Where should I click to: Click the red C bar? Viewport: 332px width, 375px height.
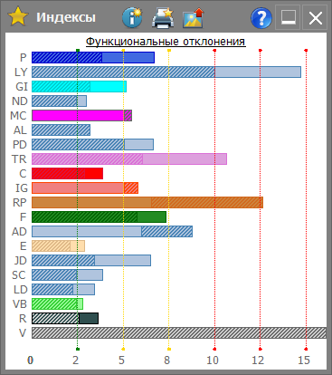[x=67, y=174]
